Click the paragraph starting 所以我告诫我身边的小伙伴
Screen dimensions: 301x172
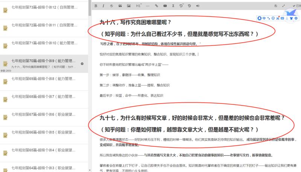pyautogui.click(x=186, y=155)
